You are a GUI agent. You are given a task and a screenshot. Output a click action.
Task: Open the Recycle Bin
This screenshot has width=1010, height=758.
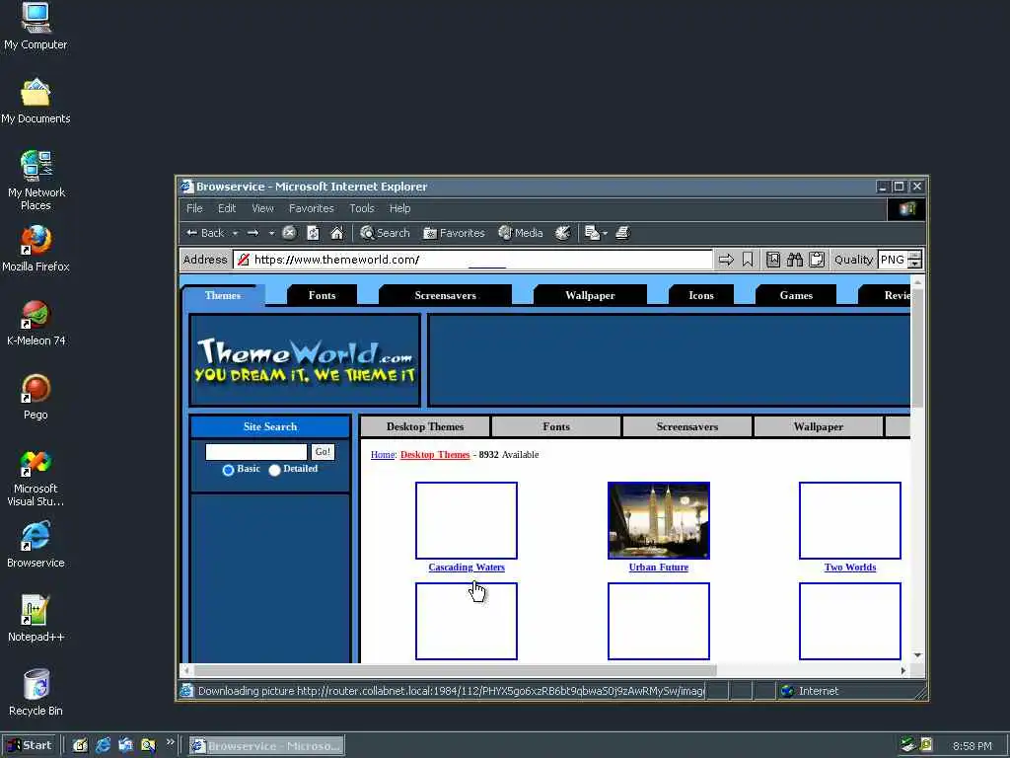pos(36,693)
